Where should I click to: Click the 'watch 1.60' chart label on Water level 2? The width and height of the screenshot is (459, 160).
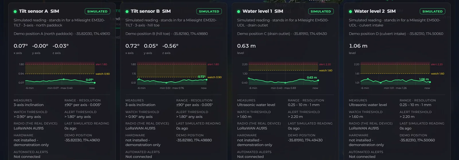point(437,74)
